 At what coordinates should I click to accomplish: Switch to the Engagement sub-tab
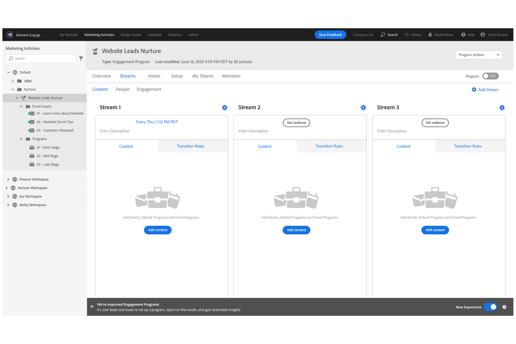[x=149, y=89]
